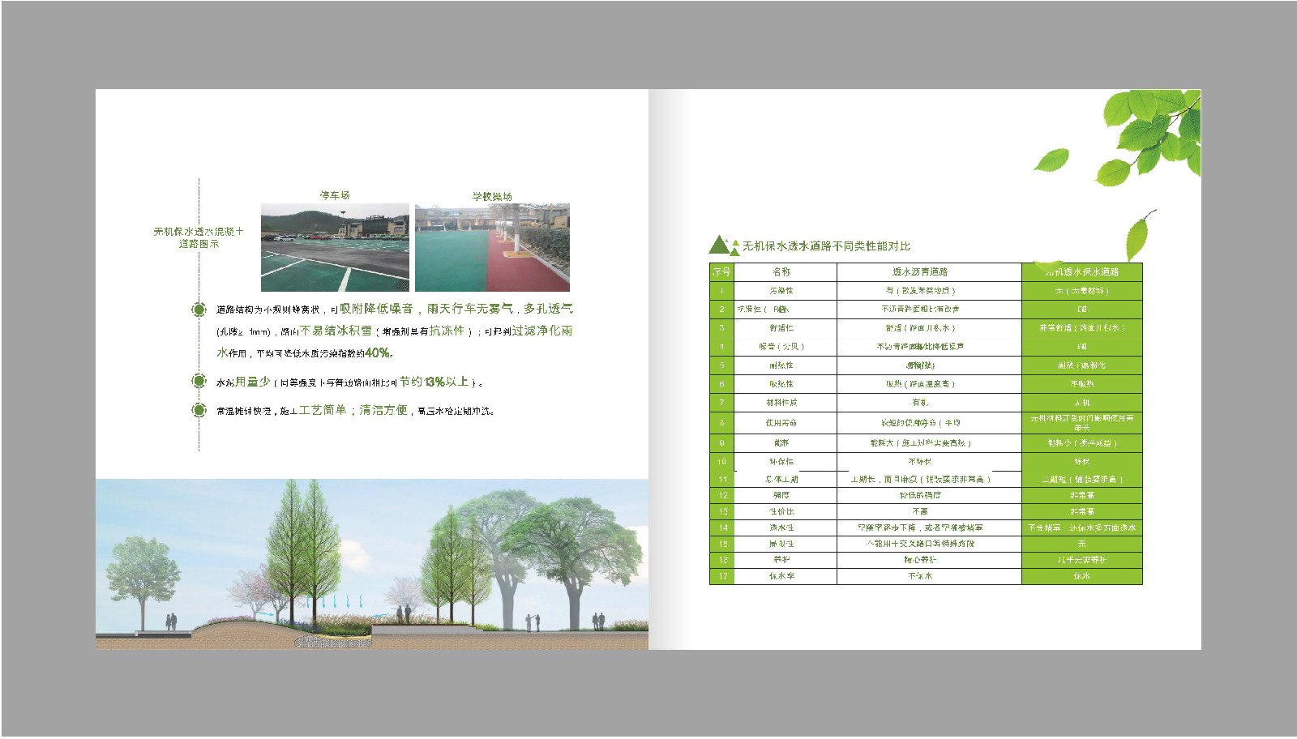
Task: Click the 几乎无需养护 cell in row 16
Action: click(x=1081, y=560)
